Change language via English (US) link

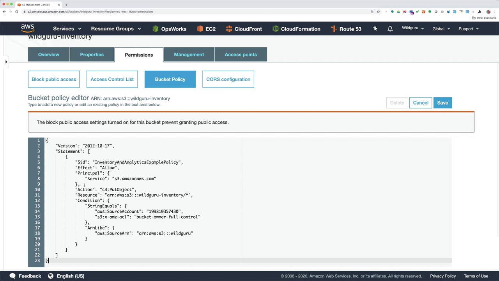pos(71,276)
